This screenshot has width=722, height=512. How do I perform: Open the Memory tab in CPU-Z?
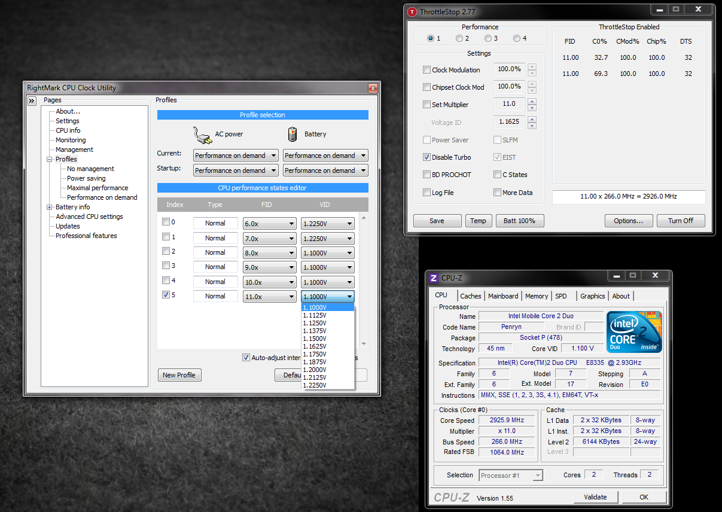[537, 296]
